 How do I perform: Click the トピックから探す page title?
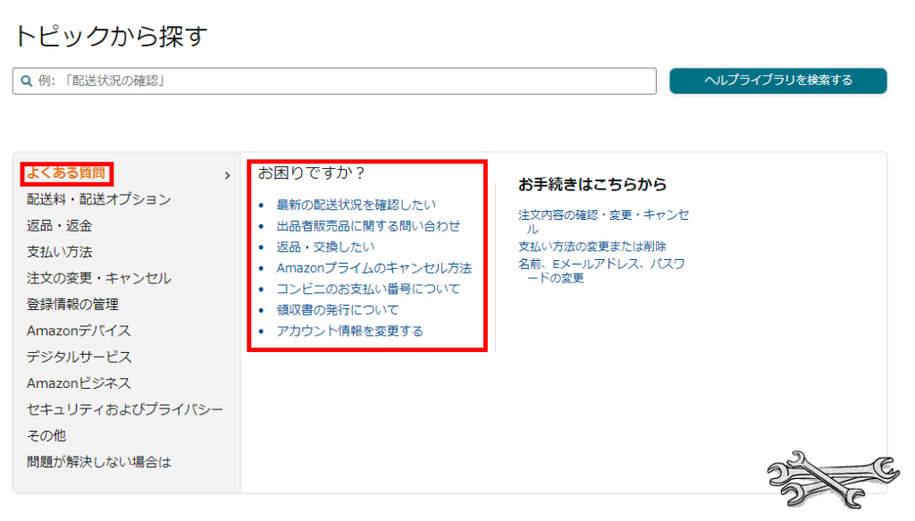pos(111,36)
